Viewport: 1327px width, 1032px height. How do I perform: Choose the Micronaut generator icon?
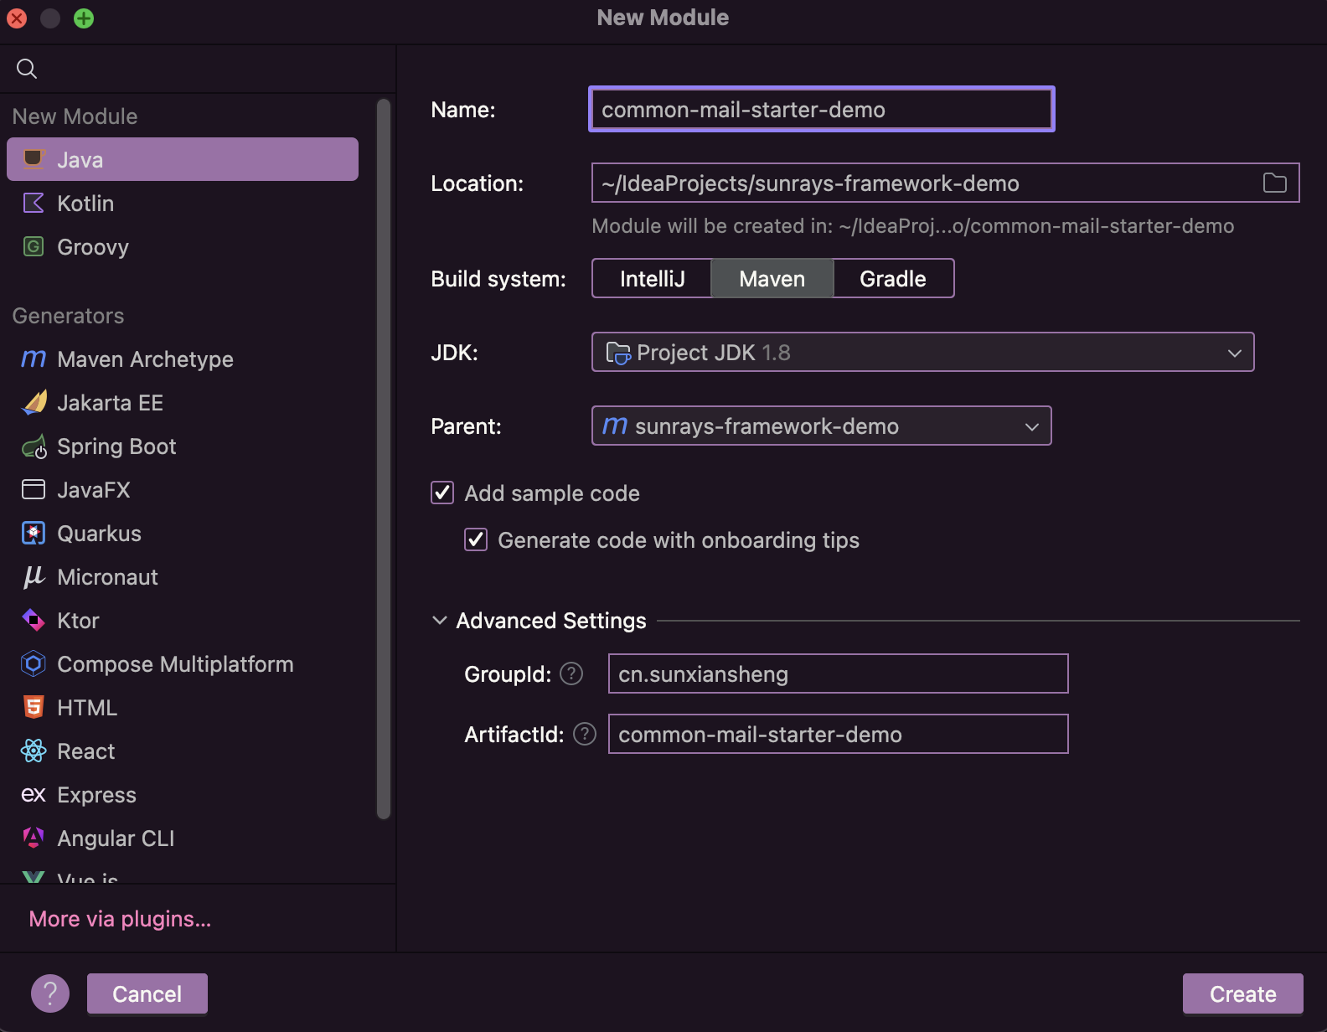(34, 576)
